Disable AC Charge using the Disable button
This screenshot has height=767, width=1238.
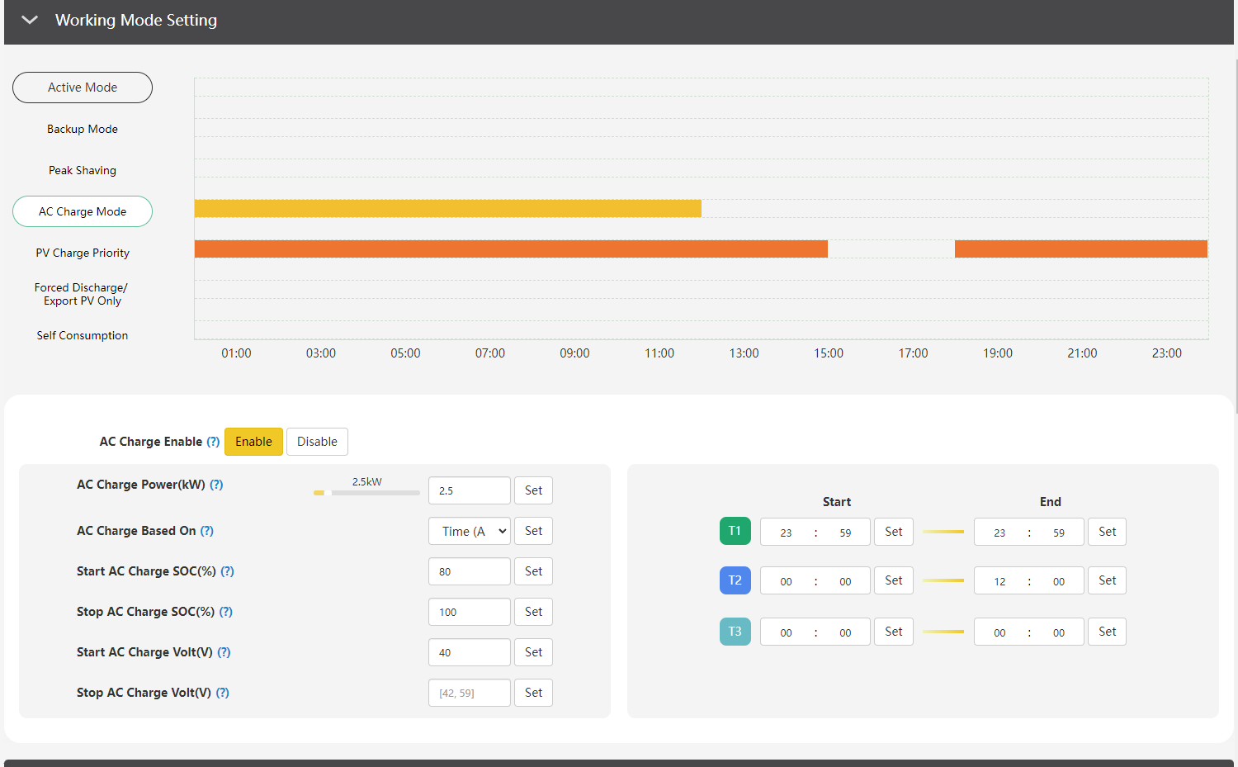[x=317, y=442]
